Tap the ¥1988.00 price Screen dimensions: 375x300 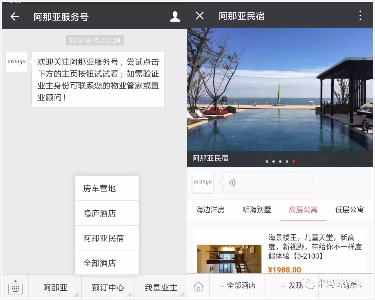284,270
